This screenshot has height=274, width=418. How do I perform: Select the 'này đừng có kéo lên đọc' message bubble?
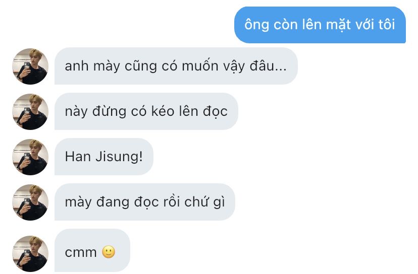[x=146, y=111]
